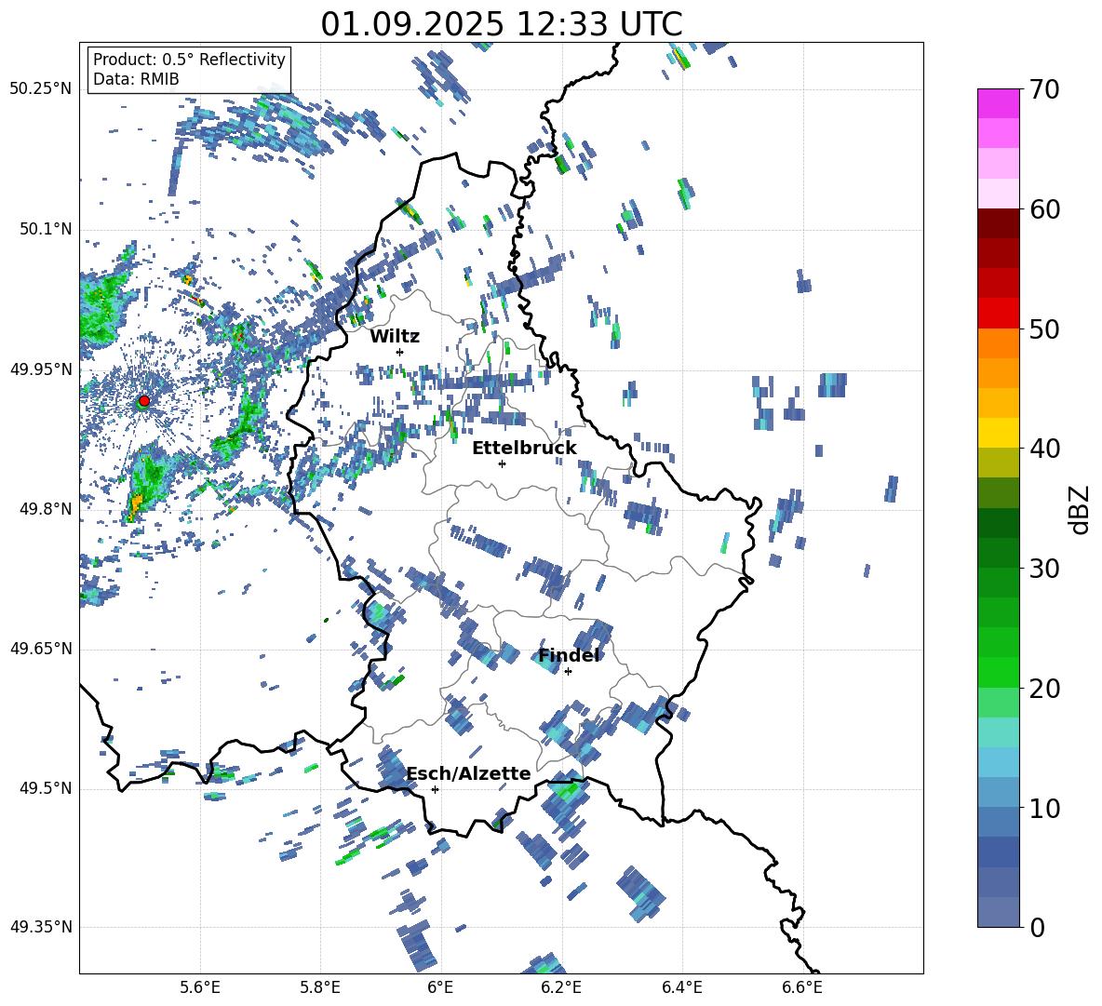This screenshot has height=1006, width=1102.
Task: Click the 6°E longitude label
Action: pyautogui.click(x=440, y=988)
